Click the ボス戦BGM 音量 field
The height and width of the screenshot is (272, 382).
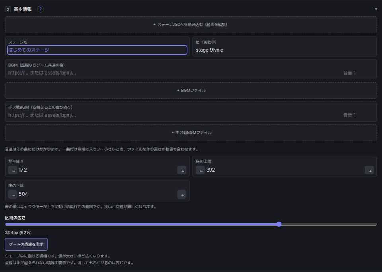pos(358,115)
